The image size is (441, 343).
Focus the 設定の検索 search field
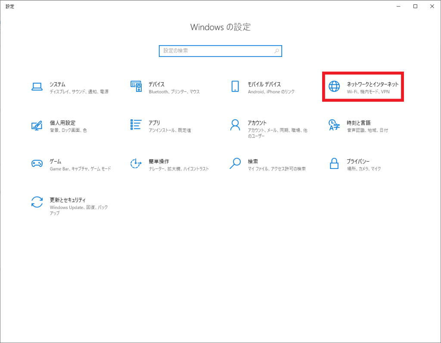220,51
